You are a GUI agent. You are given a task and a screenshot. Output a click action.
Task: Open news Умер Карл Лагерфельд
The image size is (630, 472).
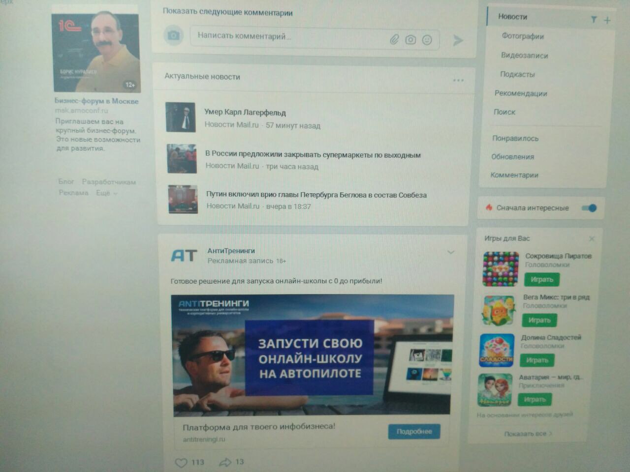click(x=245, y=112)
